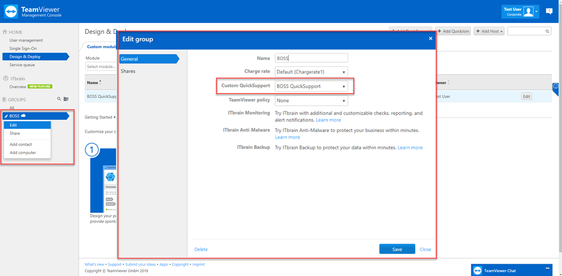Image resolution: width=562 pixels, height=276 pixels.
Task: Click the top-right search input field
Action: click(529, 31)
